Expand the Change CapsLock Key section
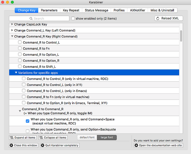The image size is (191, 154). pos(12,24)
